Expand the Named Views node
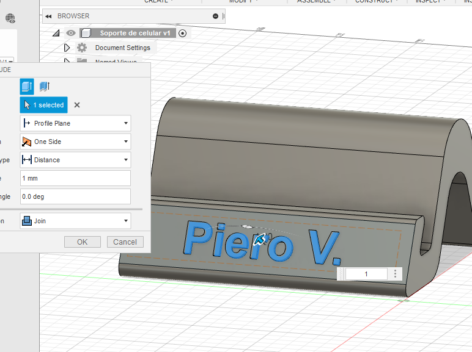This screenshot has height=352, width=472. (67, 61)
